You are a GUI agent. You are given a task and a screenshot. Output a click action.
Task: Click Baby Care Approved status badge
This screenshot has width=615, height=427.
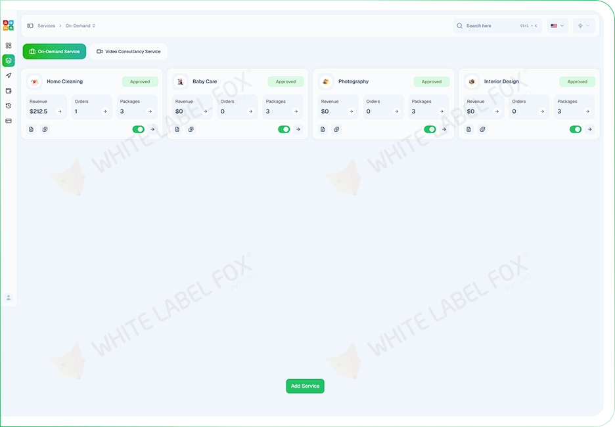click(286, 82)
